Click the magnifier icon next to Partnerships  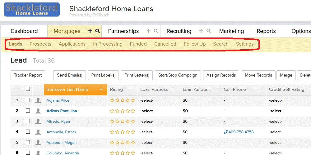(x=156, y=31)
